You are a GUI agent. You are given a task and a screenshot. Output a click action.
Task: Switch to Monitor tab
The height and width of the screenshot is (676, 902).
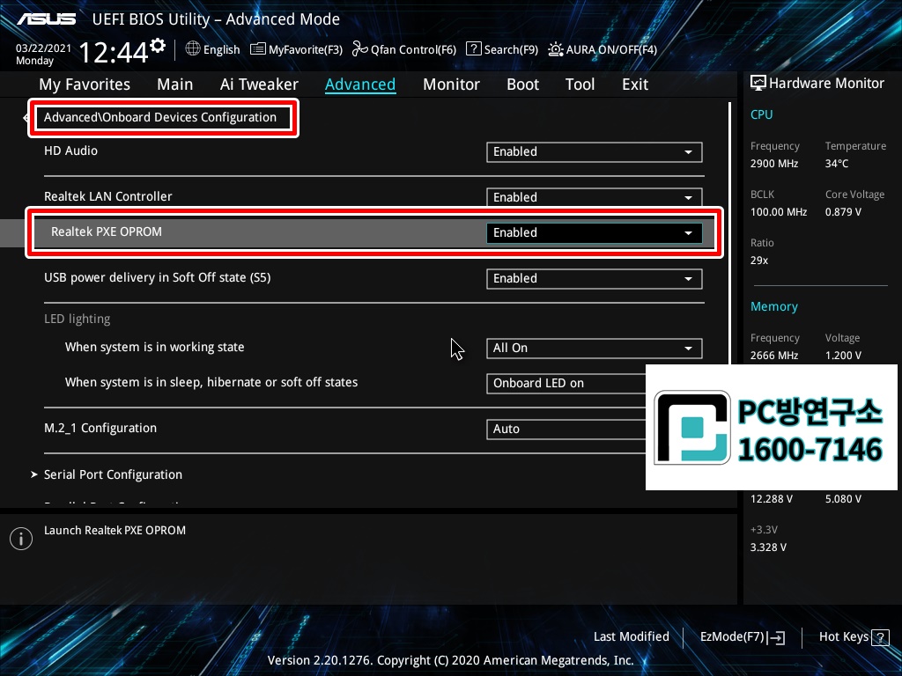pyautogui.click(x=451, y=84)
